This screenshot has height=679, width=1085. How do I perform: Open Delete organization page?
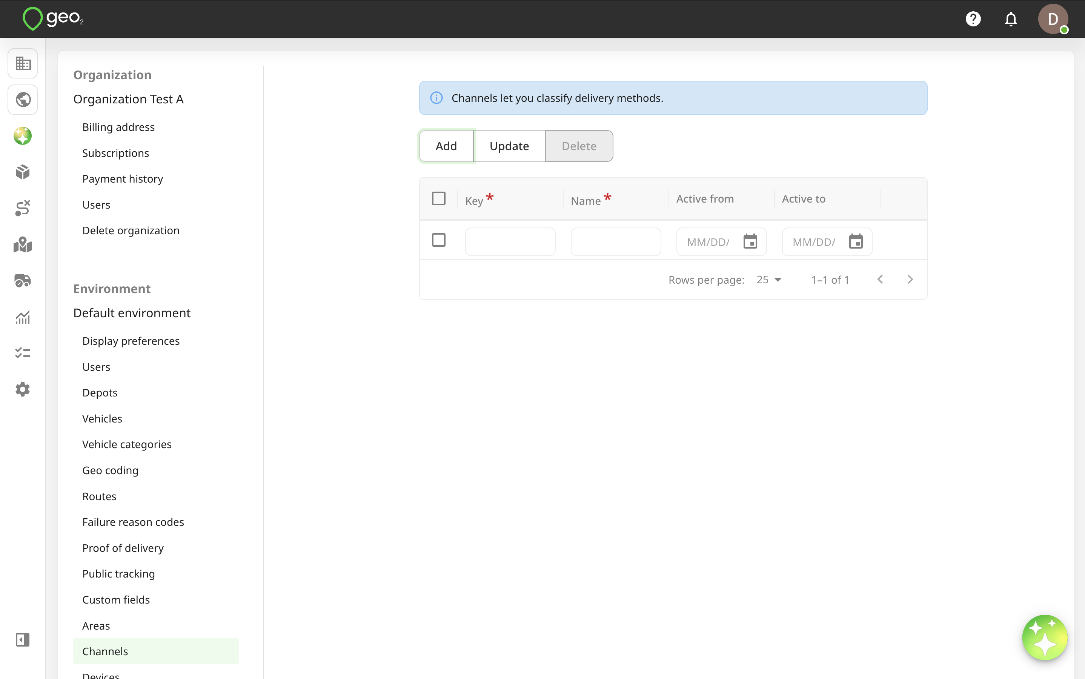(x=131, y=230)
